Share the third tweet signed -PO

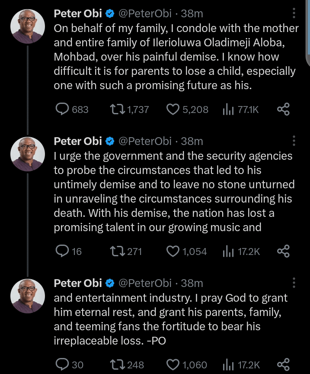pos(283,364)
